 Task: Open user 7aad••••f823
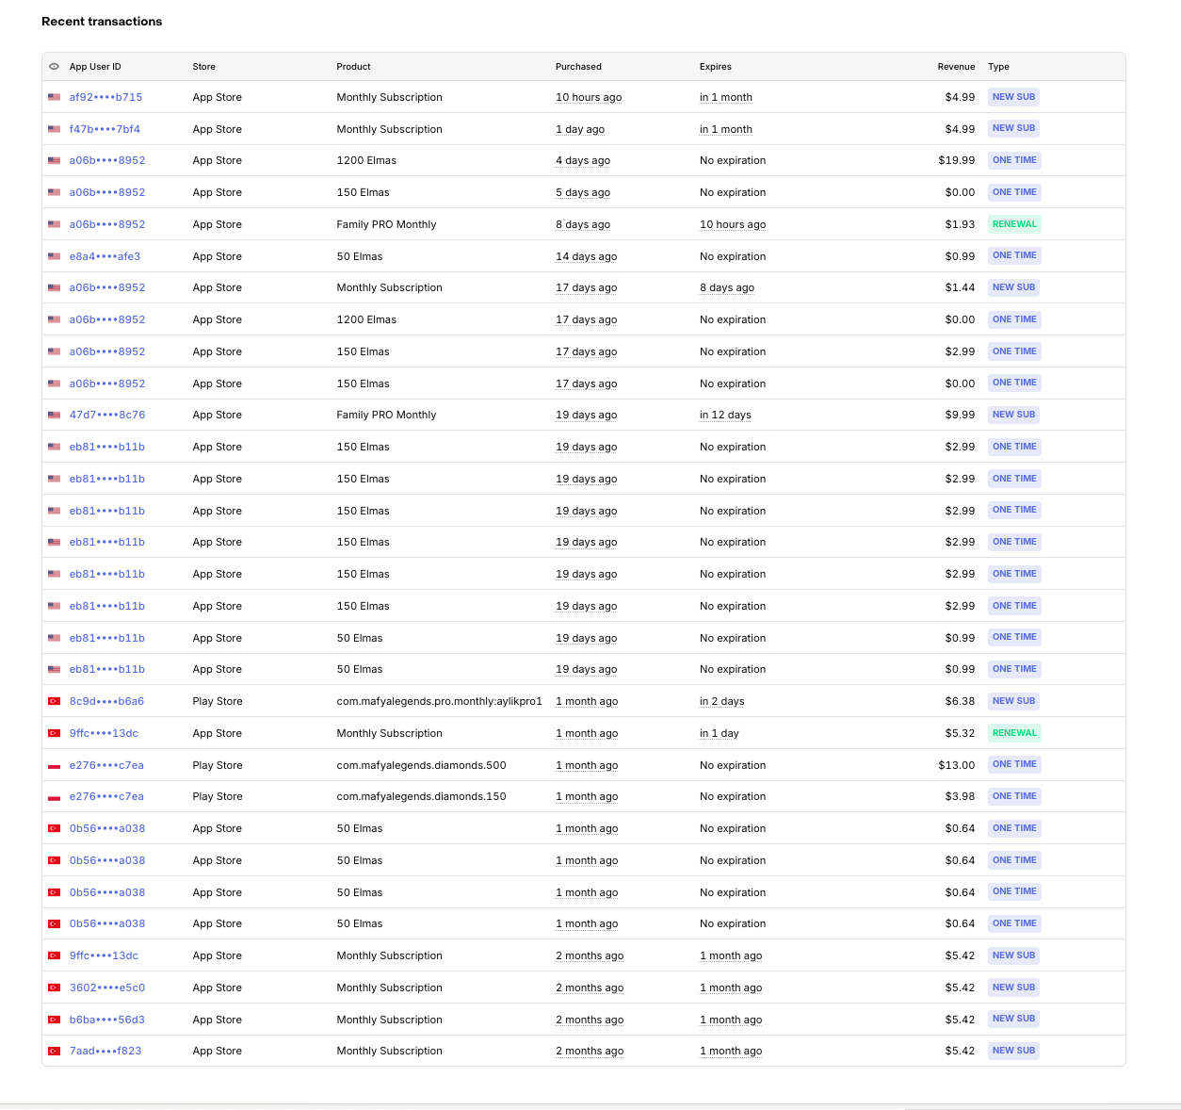coord(105,1051)
